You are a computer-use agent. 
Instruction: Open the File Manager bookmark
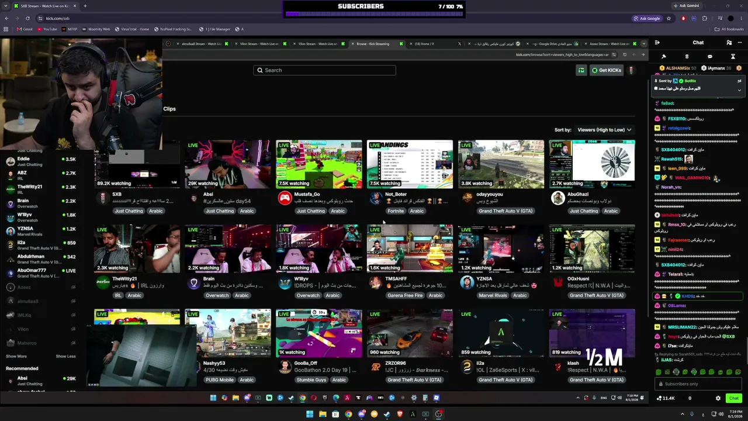[x=214, y=29]
